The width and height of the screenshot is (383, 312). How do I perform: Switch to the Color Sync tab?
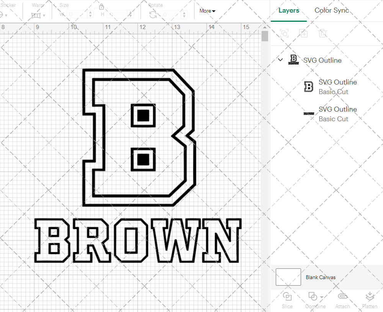[x=332, y=10]
